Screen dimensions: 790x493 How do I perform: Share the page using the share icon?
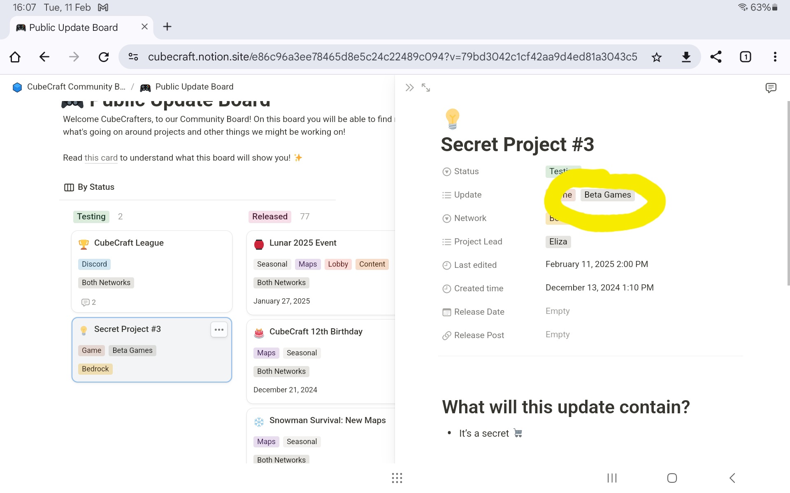click(x=716, y=57)
